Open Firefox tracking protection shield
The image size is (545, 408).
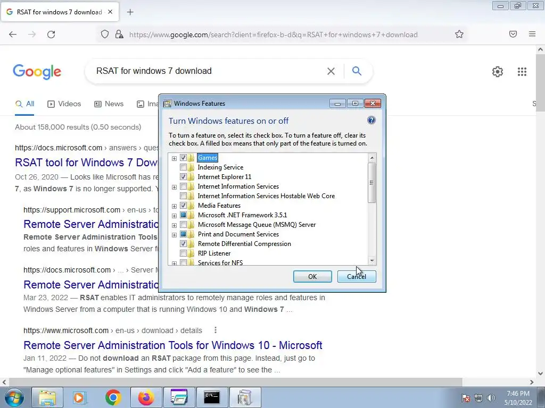tap(105, 35)
